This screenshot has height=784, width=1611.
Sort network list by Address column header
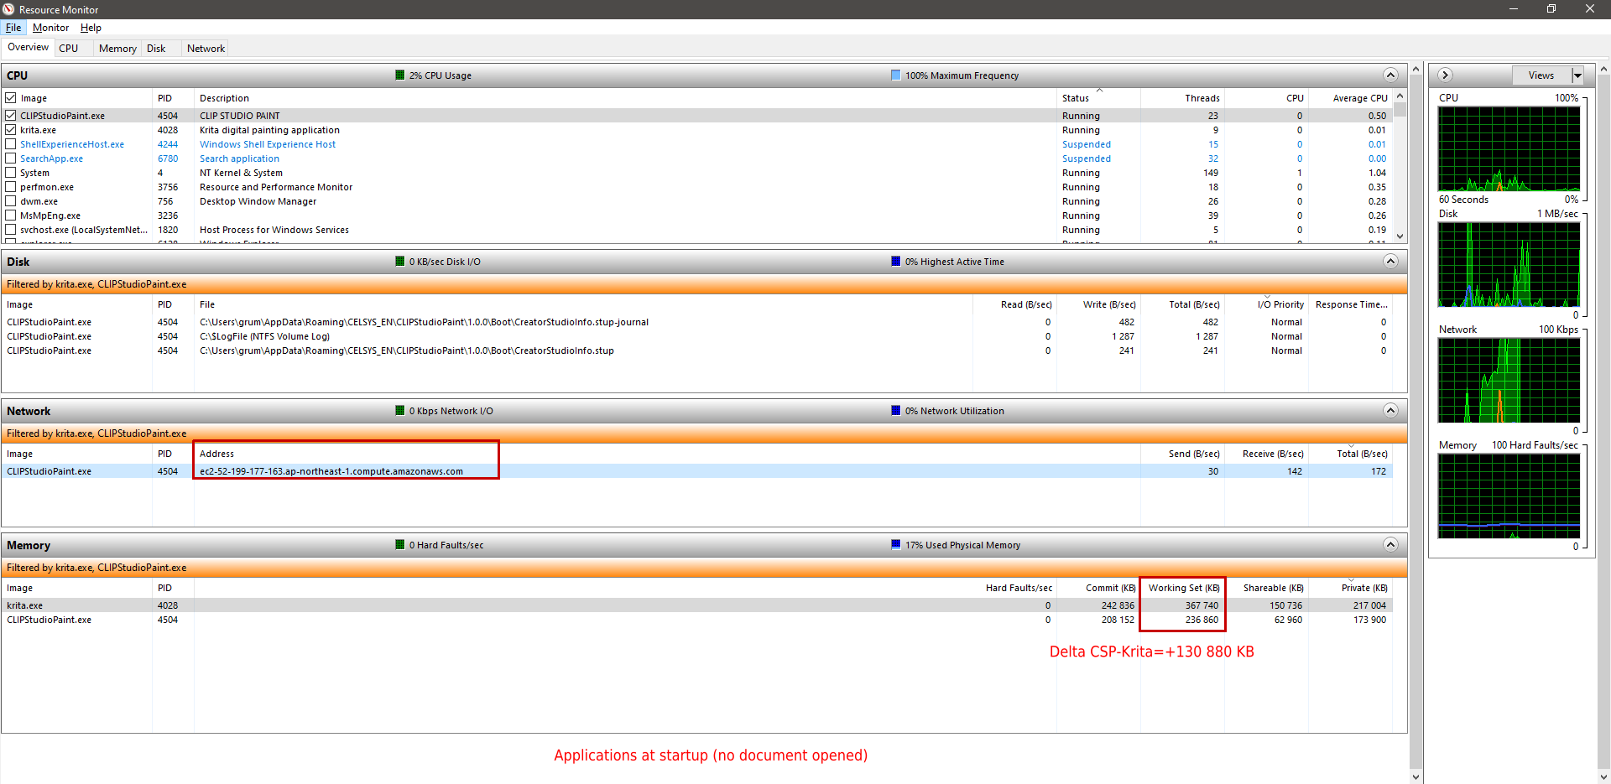tap(217, 454)
